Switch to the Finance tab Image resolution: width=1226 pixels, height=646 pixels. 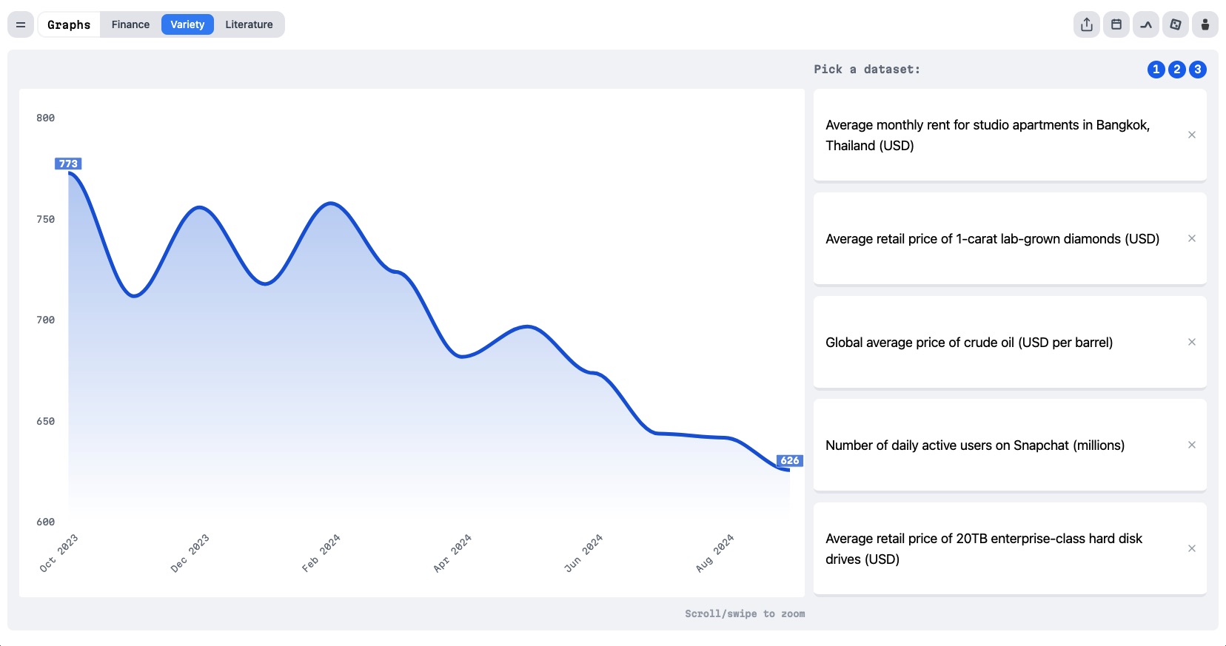130,24
